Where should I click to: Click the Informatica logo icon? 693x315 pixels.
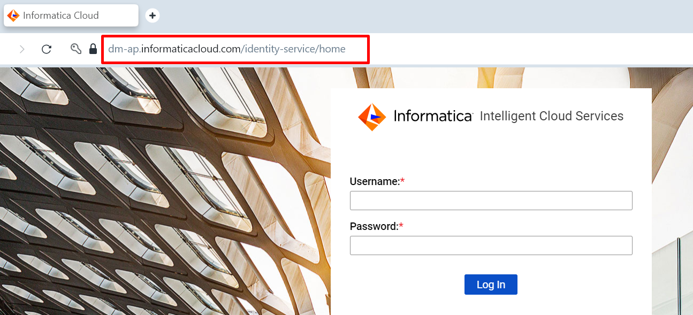coord(372,117)
